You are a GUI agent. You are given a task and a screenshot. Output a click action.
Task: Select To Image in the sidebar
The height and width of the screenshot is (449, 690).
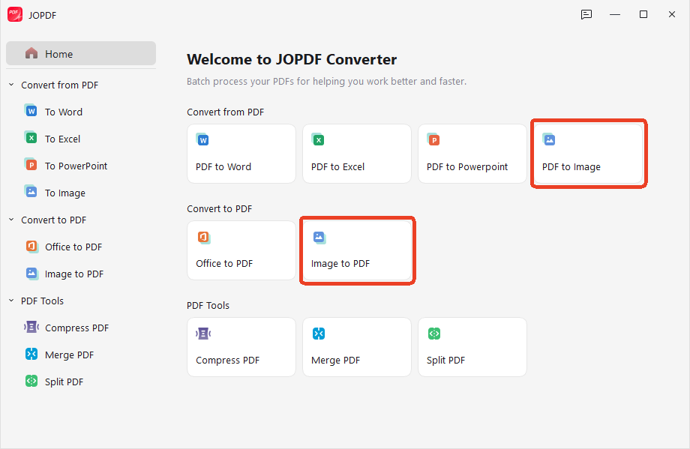pyautogui.click(x=65, y=193)
